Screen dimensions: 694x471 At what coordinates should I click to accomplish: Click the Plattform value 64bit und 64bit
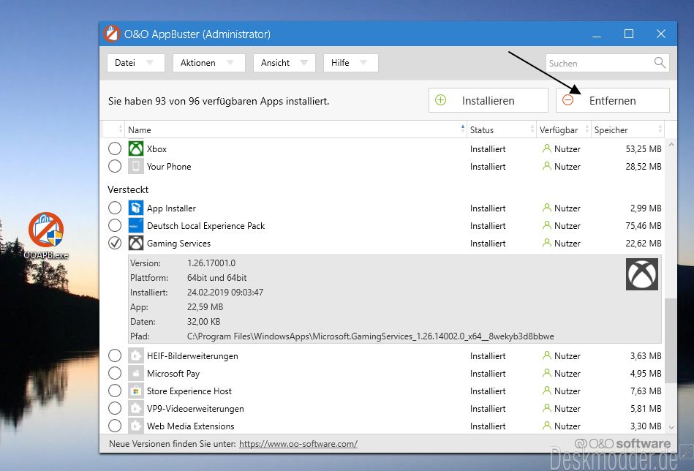click(x=217, y=278)
